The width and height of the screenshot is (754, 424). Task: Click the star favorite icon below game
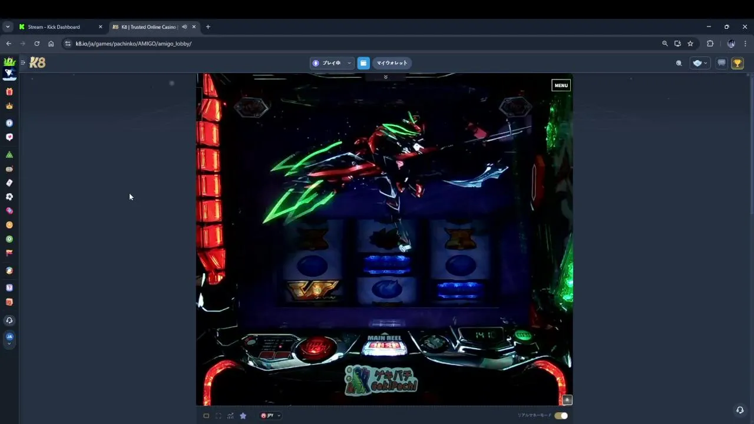click(243, 416)
